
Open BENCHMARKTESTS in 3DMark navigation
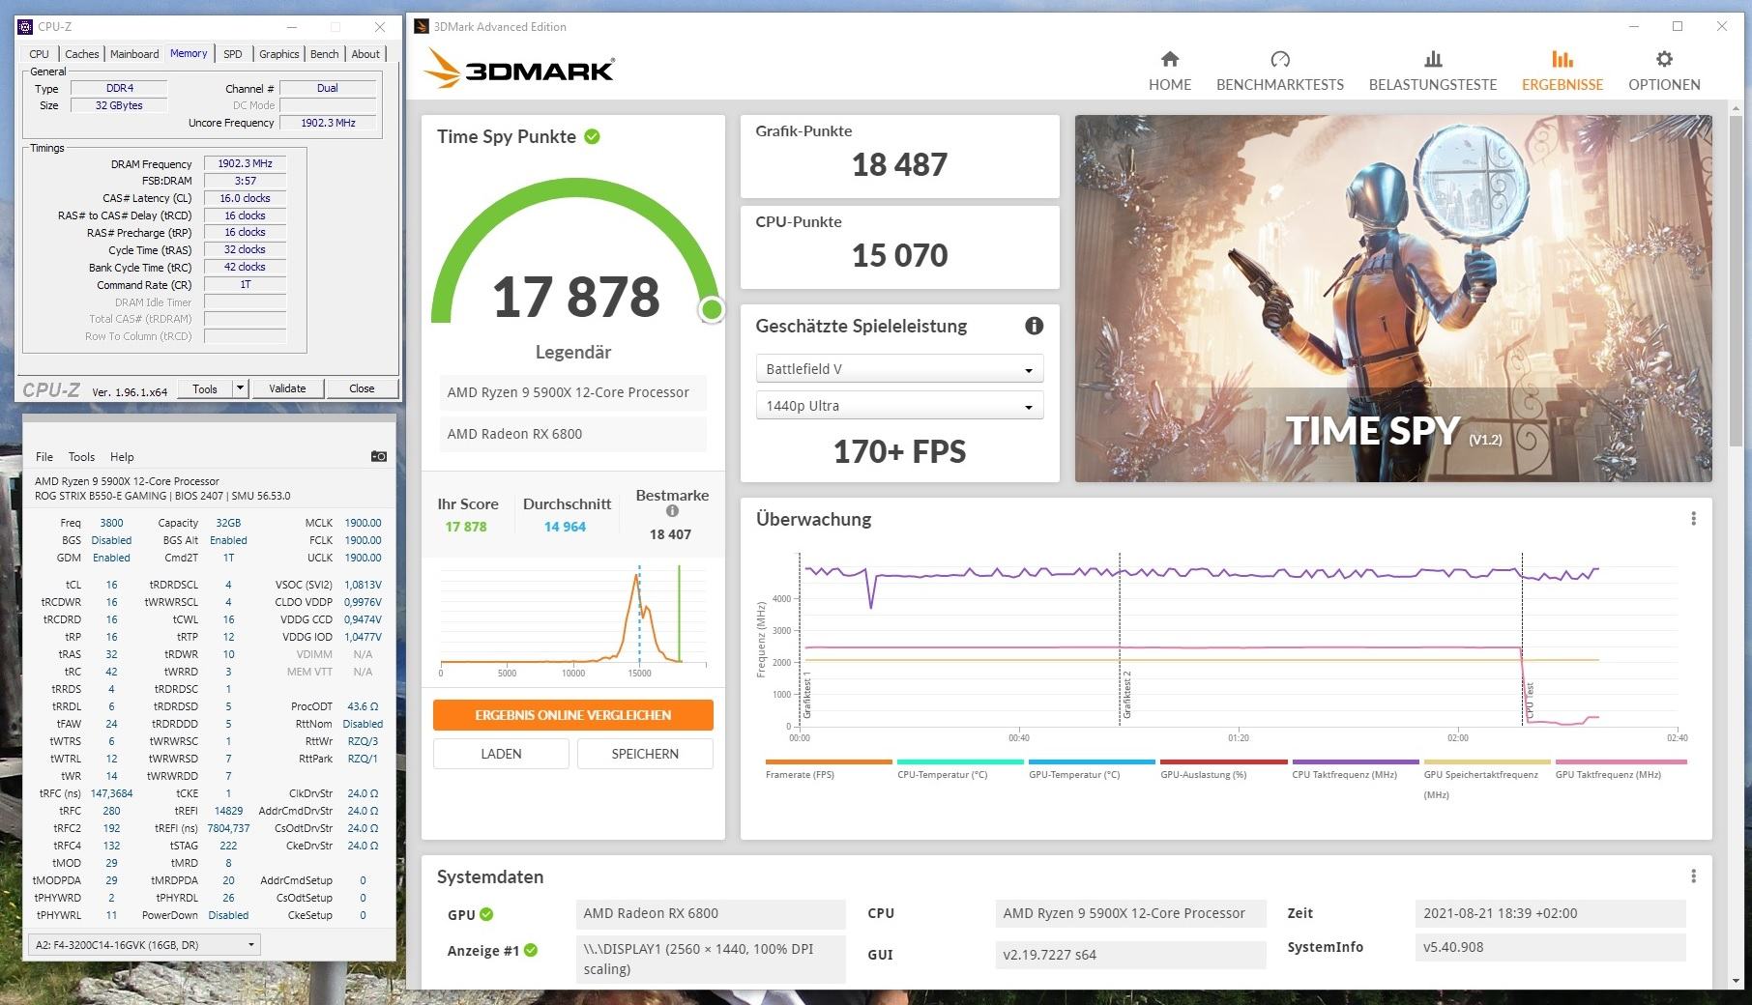tap(1279, 72)
